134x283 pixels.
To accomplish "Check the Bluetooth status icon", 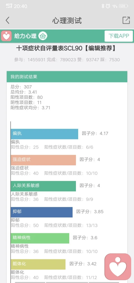I will coord(103,6).
